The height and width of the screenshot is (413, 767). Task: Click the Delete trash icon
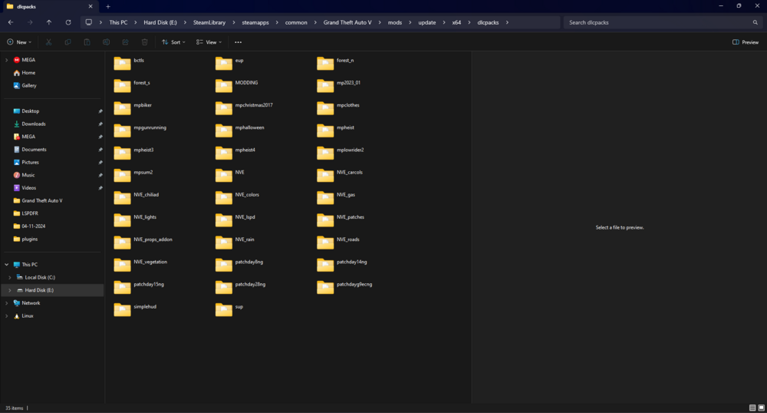[144, 42]
